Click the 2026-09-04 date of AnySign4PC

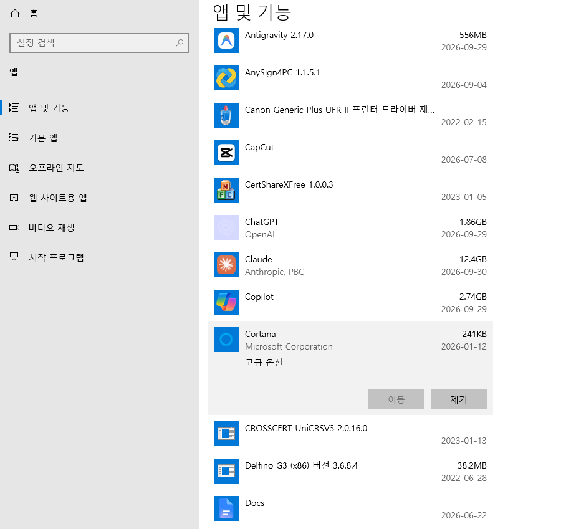[464, 85]
